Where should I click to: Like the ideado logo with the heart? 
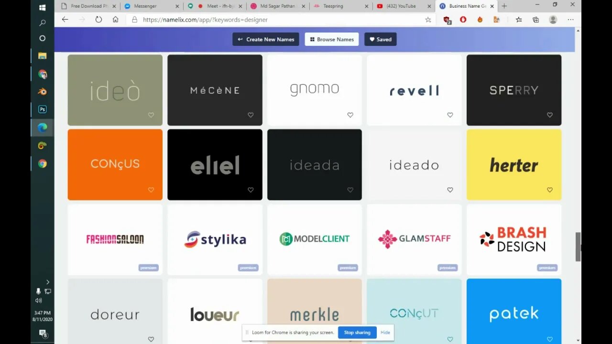pos(450,190)
